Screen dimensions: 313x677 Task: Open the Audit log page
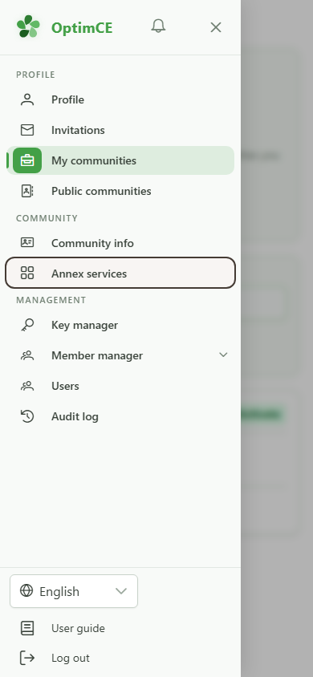point(120,416)
